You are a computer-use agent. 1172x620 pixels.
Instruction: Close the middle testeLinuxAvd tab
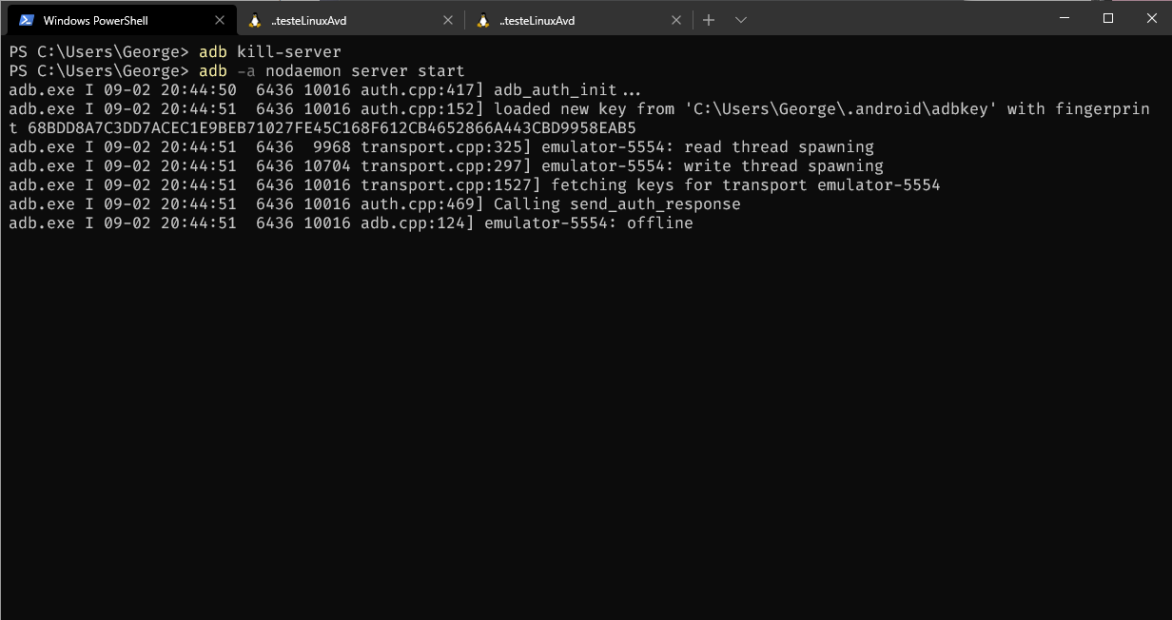point(448,20)
